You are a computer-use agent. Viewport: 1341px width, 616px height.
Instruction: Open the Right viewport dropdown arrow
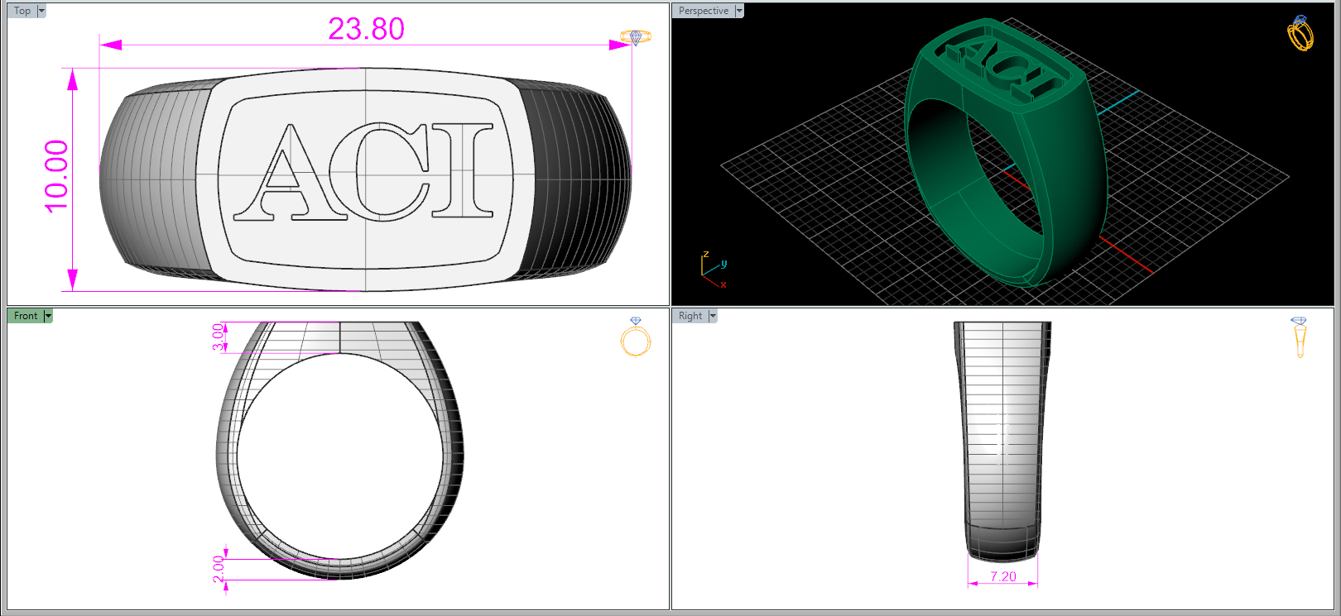(713, 316)
